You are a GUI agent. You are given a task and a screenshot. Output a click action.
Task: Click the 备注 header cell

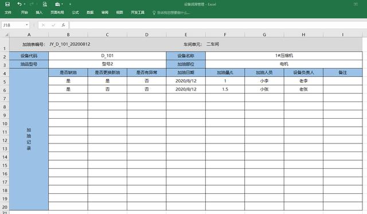(x=343, y=73)
